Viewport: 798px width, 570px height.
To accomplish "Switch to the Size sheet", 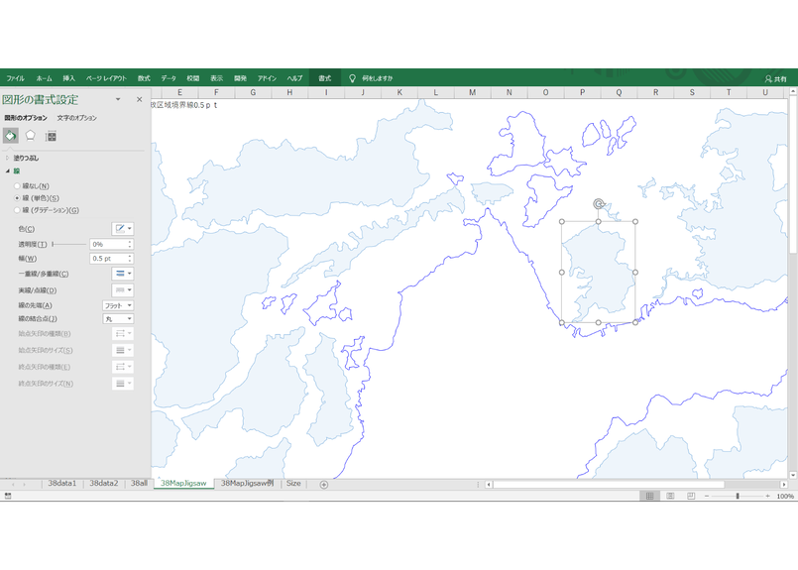I will click(293, 484).
